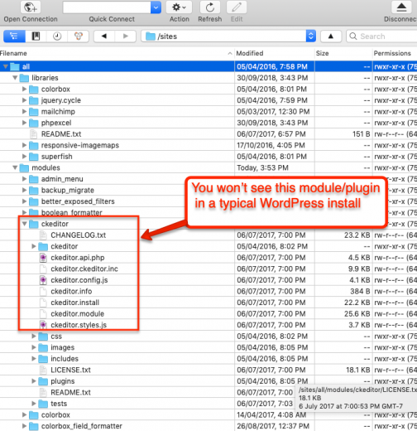417x431 pixels.
Task: Click the Disconnect eject icon
Action: pyautogui.click(x=401, y=7)
